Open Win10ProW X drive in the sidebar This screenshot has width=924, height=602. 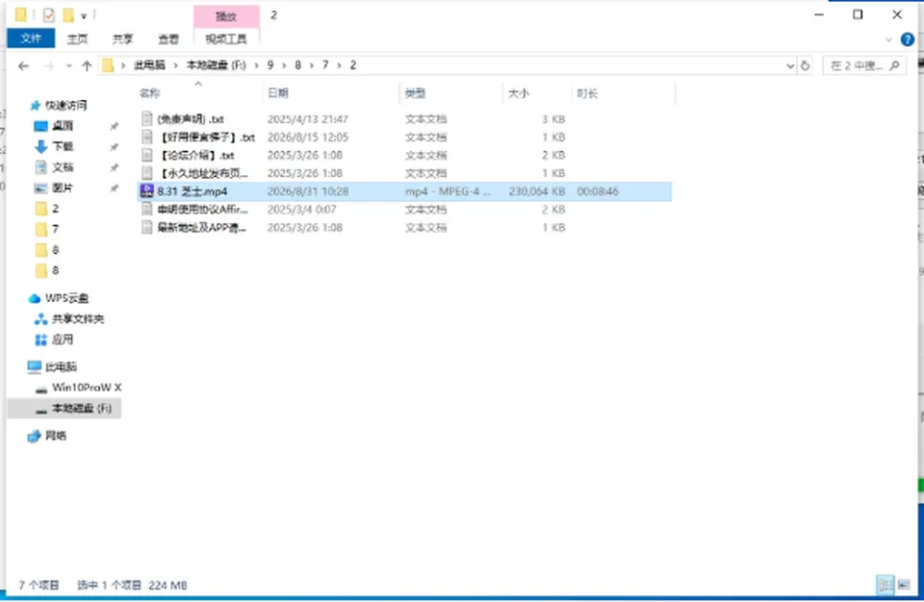(x=87, y=388)
